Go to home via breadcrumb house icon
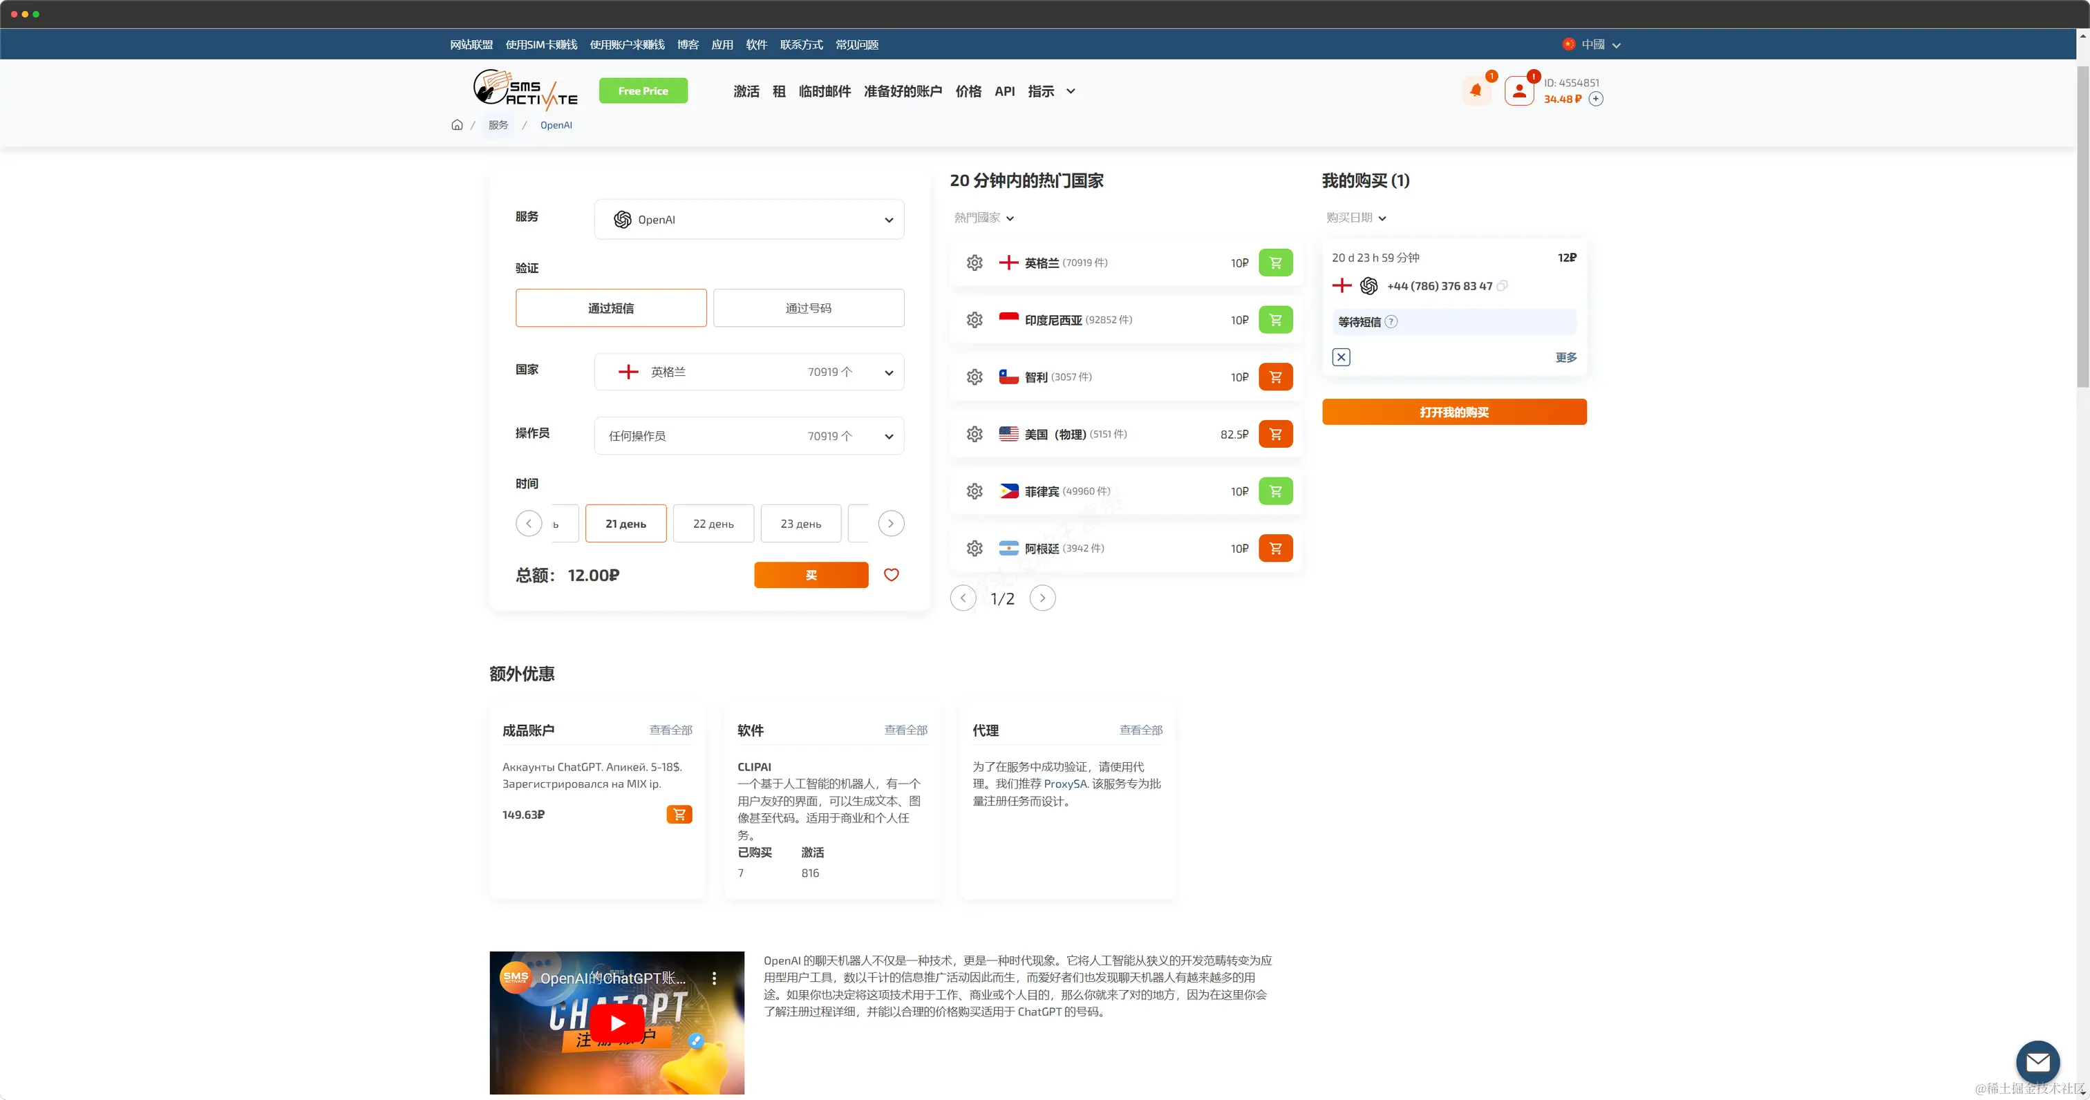 (x=457, y=125)
